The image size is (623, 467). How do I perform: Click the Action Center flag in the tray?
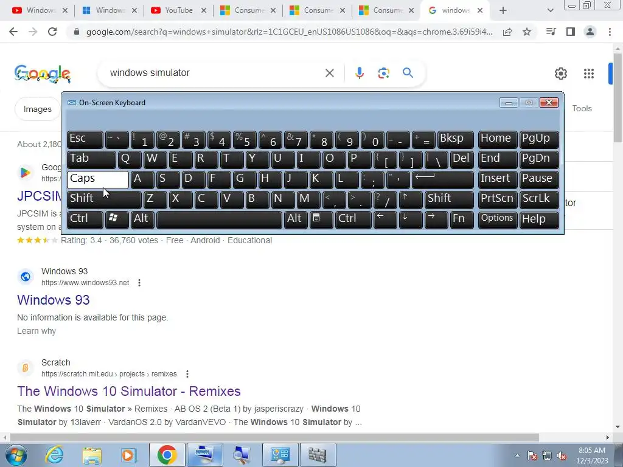(532, 455)
